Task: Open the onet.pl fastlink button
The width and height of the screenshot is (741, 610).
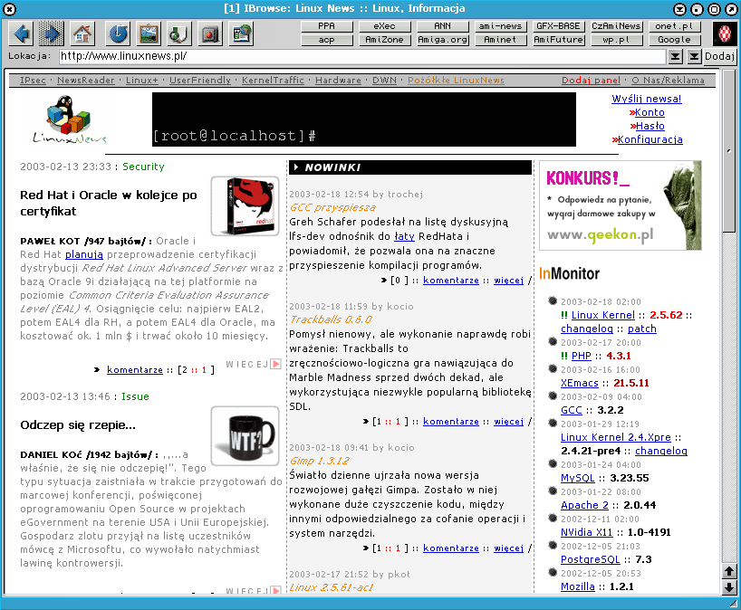Action: click(x=674, y=26)
